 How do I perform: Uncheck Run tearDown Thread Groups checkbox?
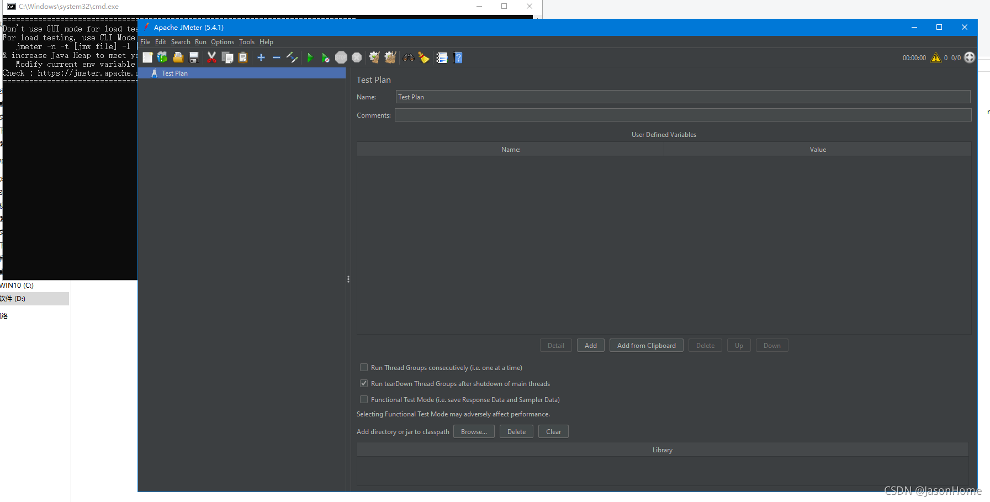tap(364, 383)
